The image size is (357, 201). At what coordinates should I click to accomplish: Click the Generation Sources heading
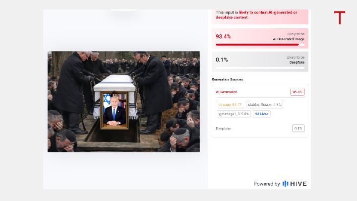(x=227, y=79)
